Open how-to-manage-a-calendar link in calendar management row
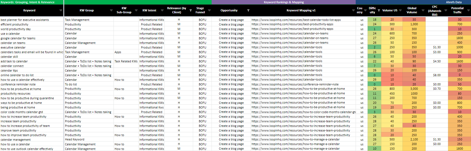 [x=295, y=140]
